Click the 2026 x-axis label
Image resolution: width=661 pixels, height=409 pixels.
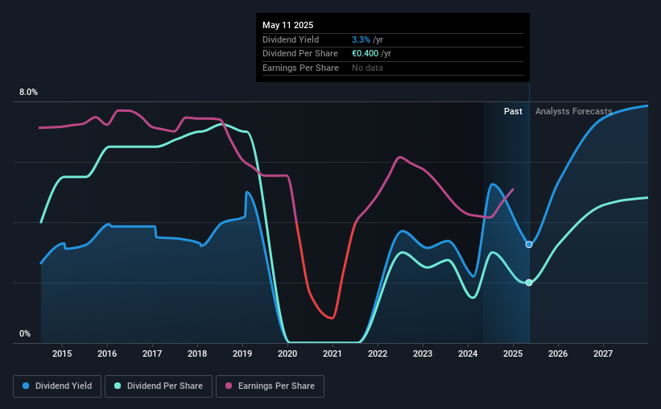[558, 353]
